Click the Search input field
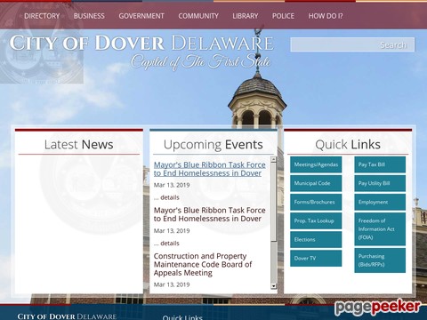The image size is (427, 320). [x=352, y=44]
